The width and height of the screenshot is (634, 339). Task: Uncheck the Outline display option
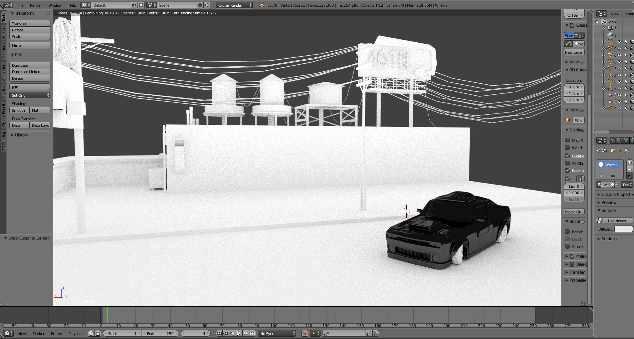click(x=567, y=156)
